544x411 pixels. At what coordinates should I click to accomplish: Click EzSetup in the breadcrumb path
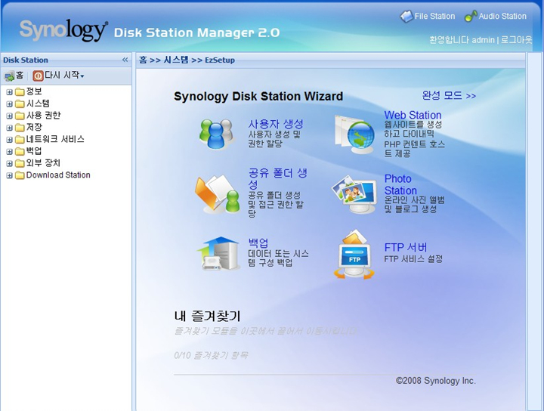pos(220,60)
